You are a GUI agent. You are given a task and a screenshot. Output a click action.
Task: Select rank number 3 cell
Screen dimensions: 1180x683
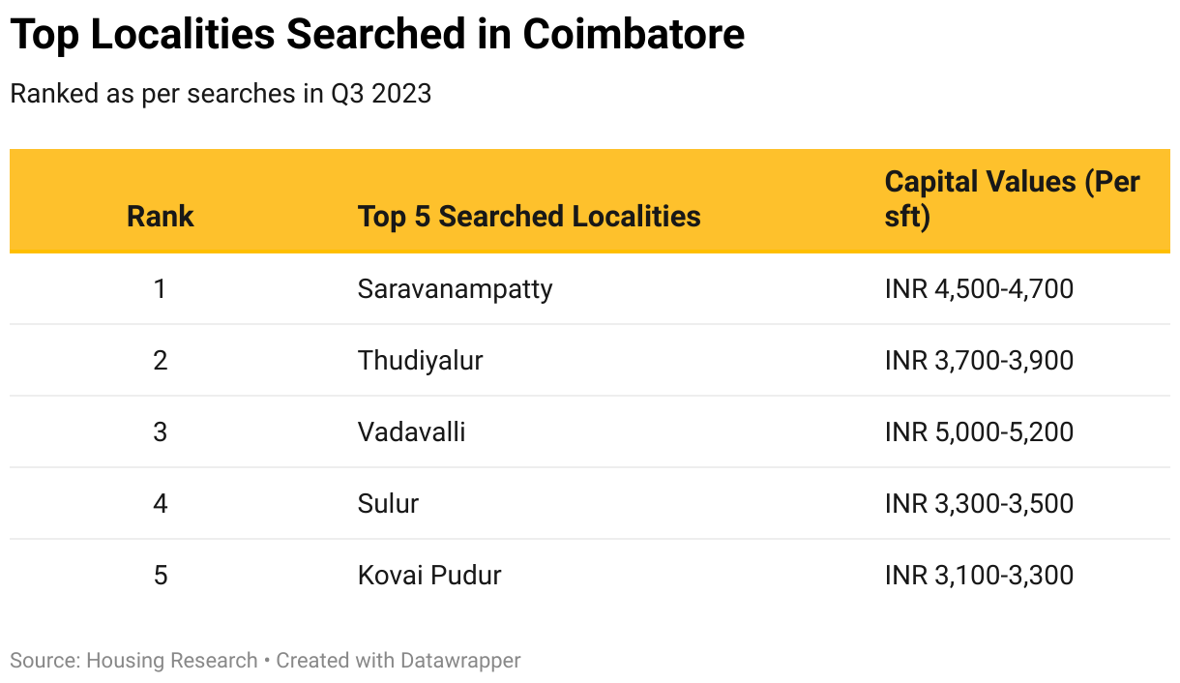click(x=160, y=431)
